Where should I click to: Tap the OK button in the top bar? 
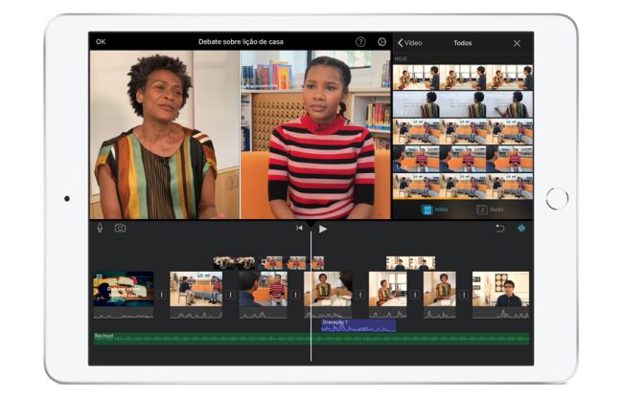coord(101,42)
